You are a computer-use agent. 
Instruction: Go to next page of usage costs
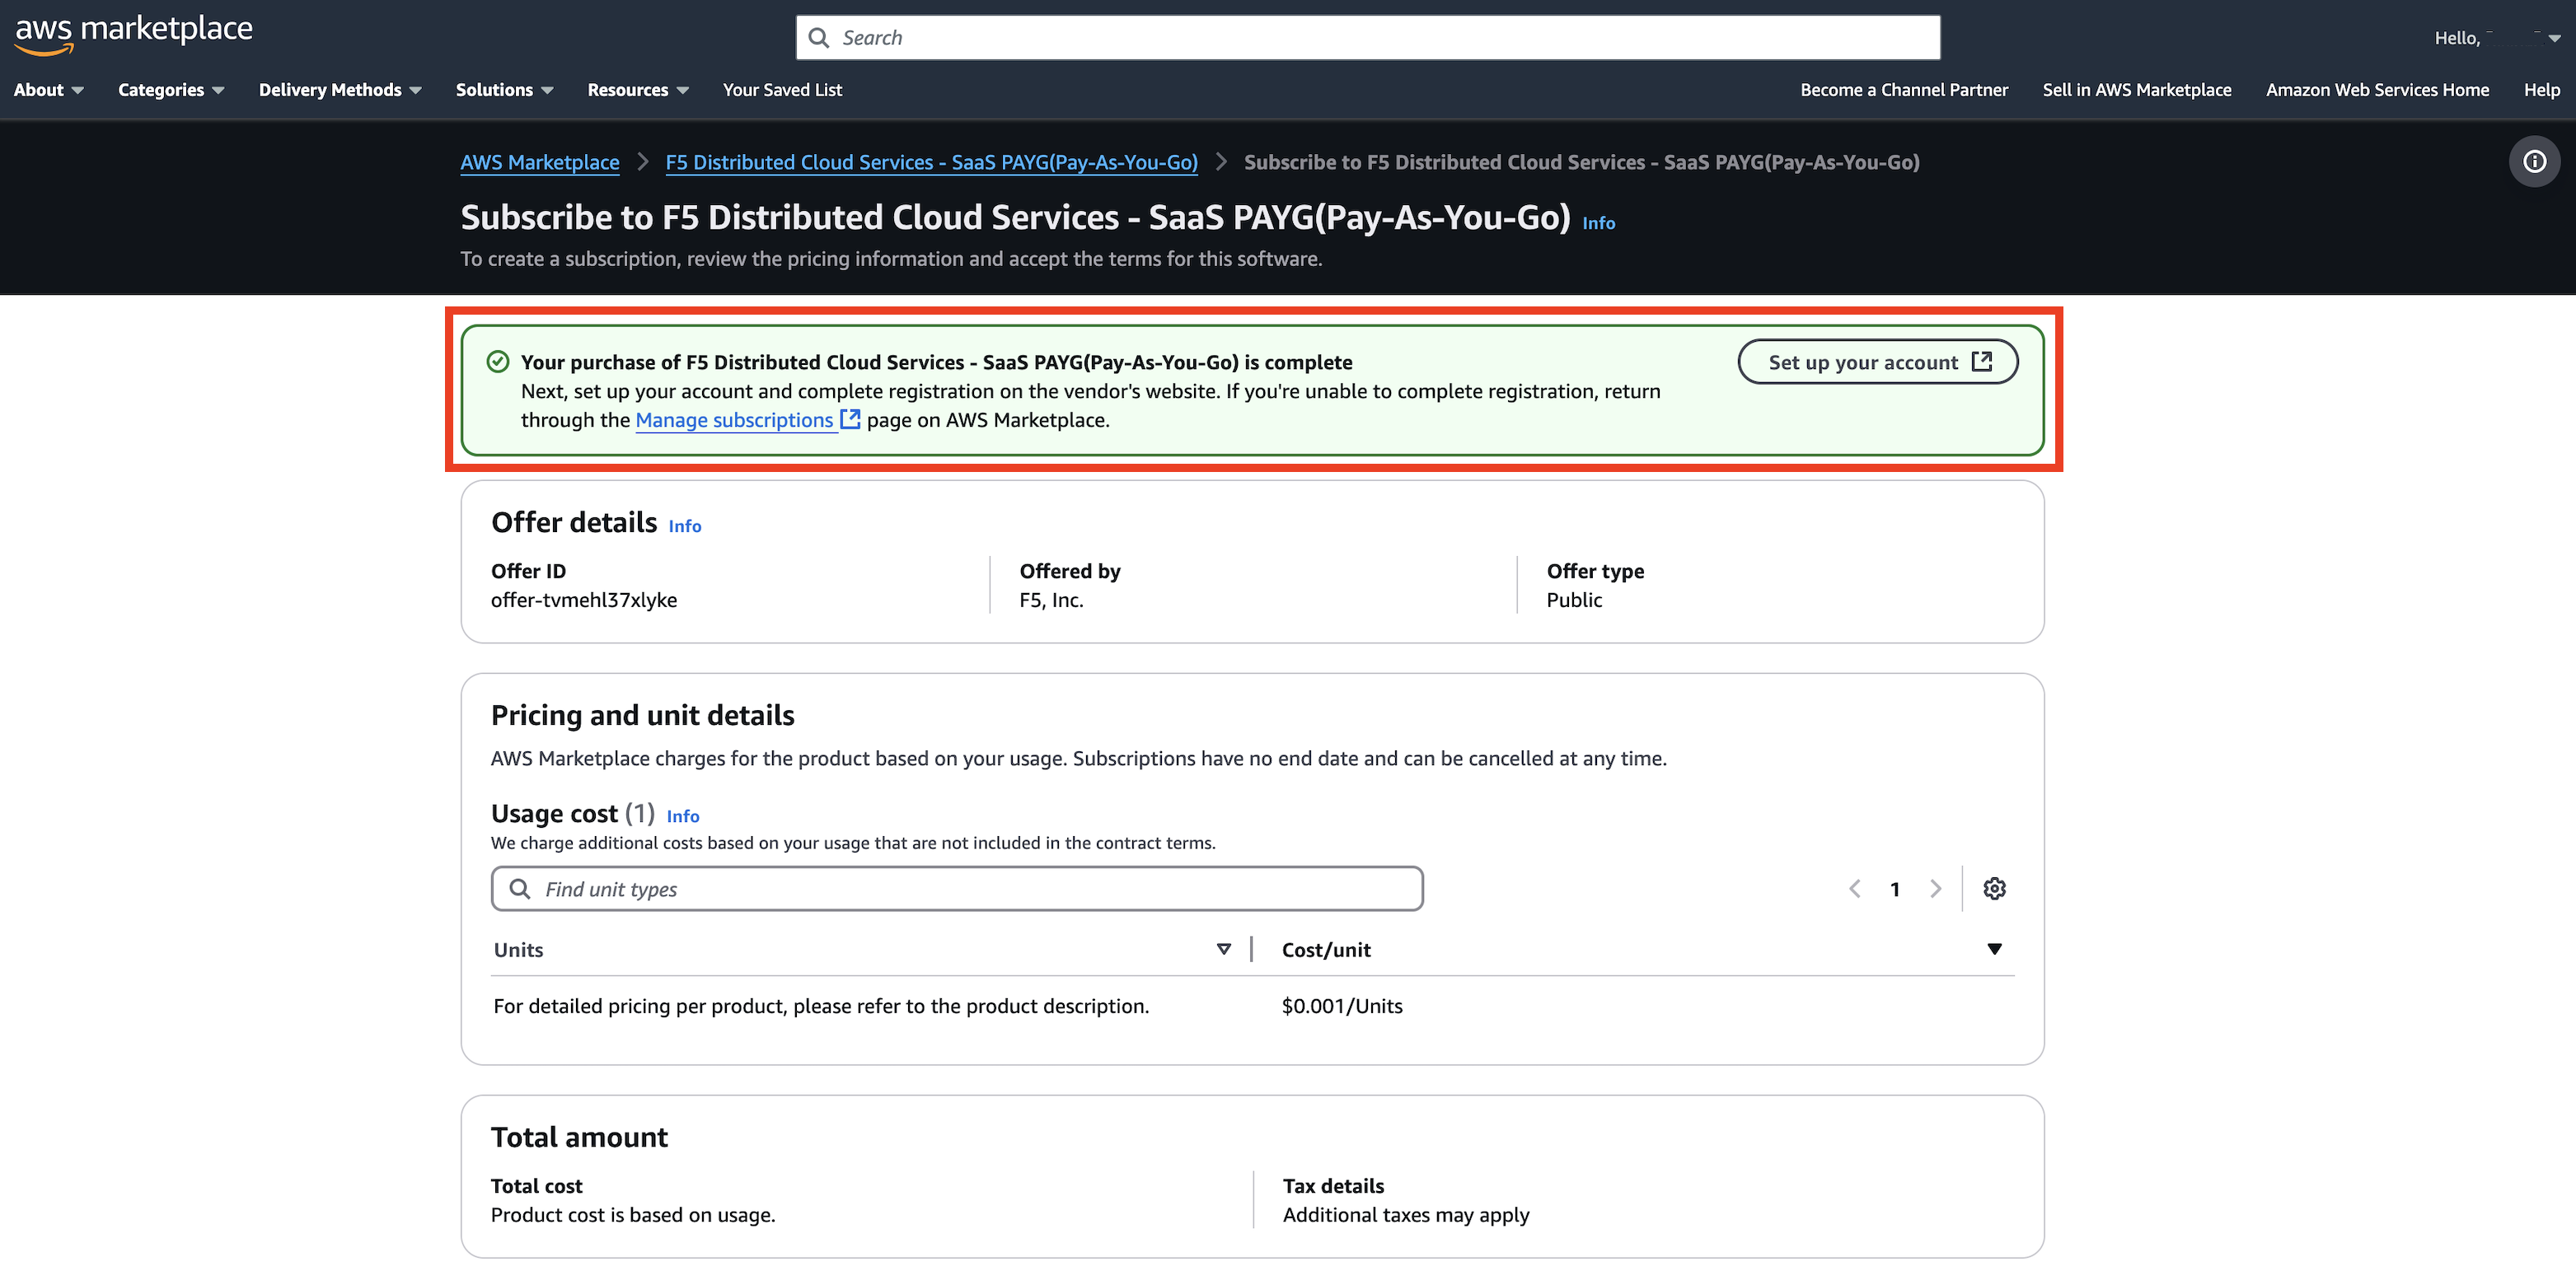[1935, 888]
